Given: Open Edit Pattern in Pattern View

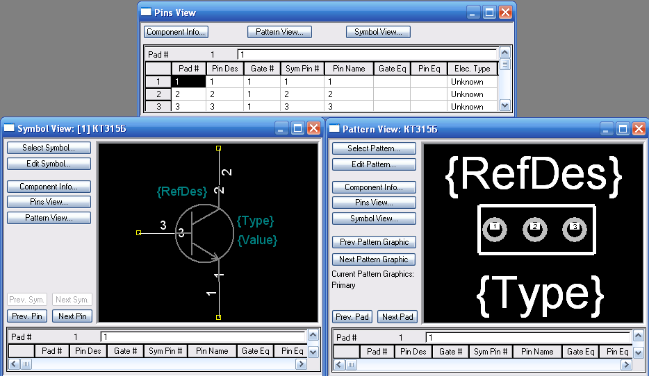Looking at the screenshot, I should 374,164.
